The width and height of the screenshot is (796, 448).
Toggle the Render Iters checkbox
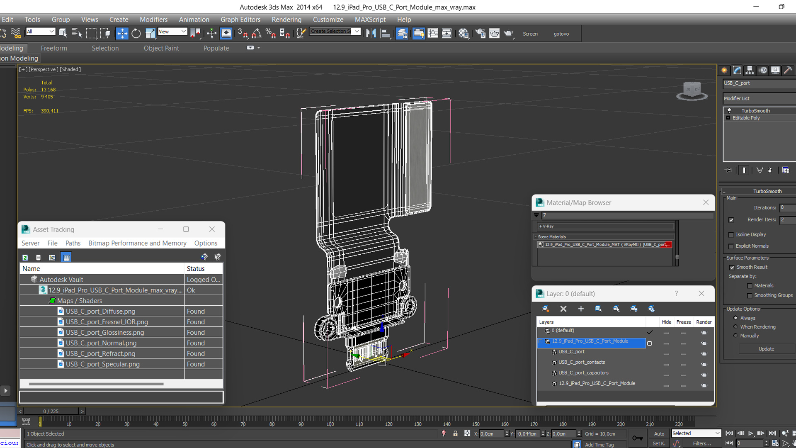(731, 220)
